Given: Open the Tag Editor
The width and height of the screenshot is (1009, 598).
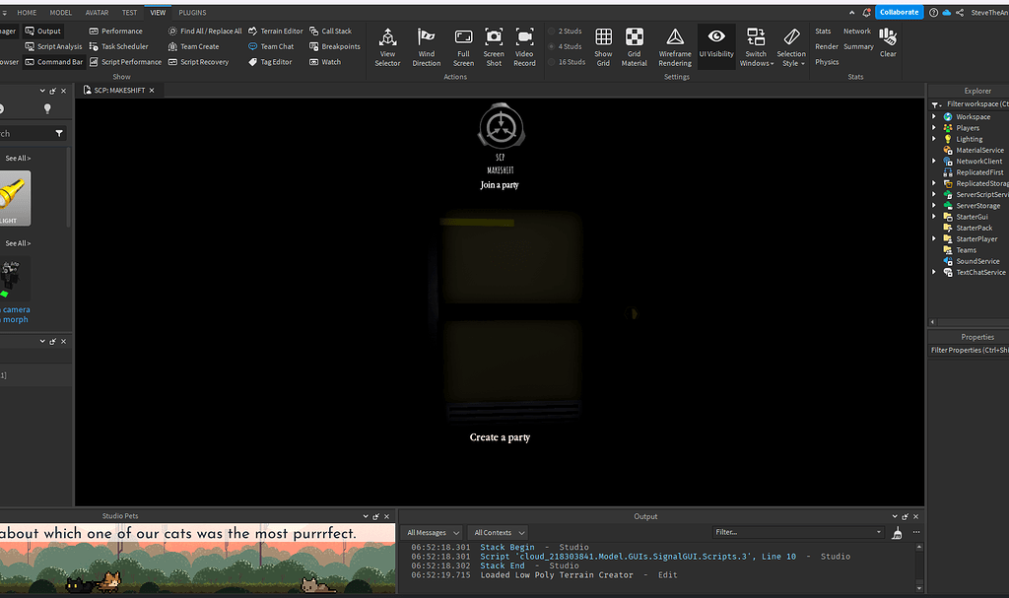Looking at the screenshot, I should point(274,61).
